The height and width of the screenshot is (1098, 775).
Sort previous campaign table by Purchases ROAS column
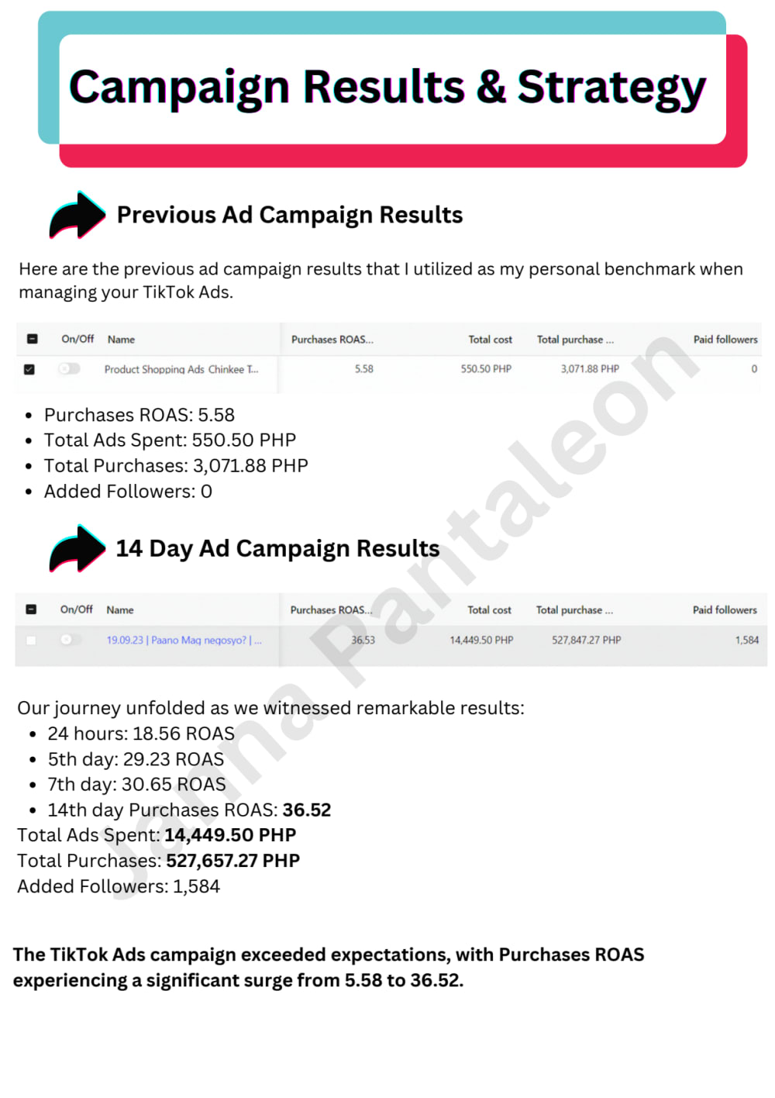[x=332, y=340]
